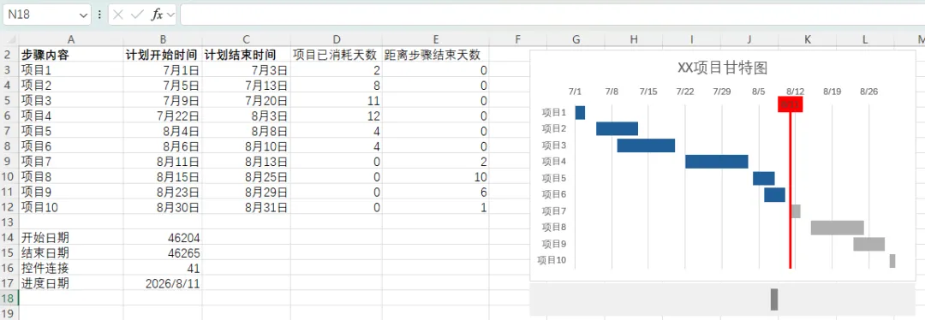
Task: Click the chart title XX项目甘特图
Action: [x=722, y=68]
